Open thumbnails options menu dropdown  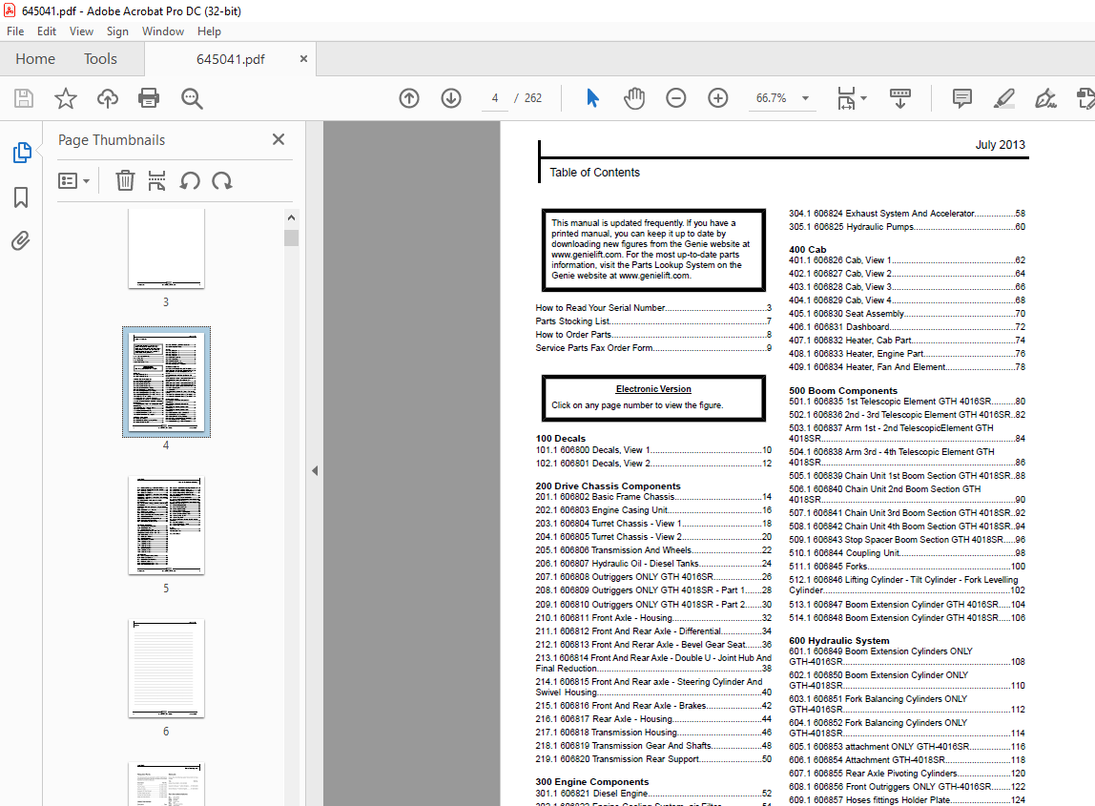tap(74, 181)
